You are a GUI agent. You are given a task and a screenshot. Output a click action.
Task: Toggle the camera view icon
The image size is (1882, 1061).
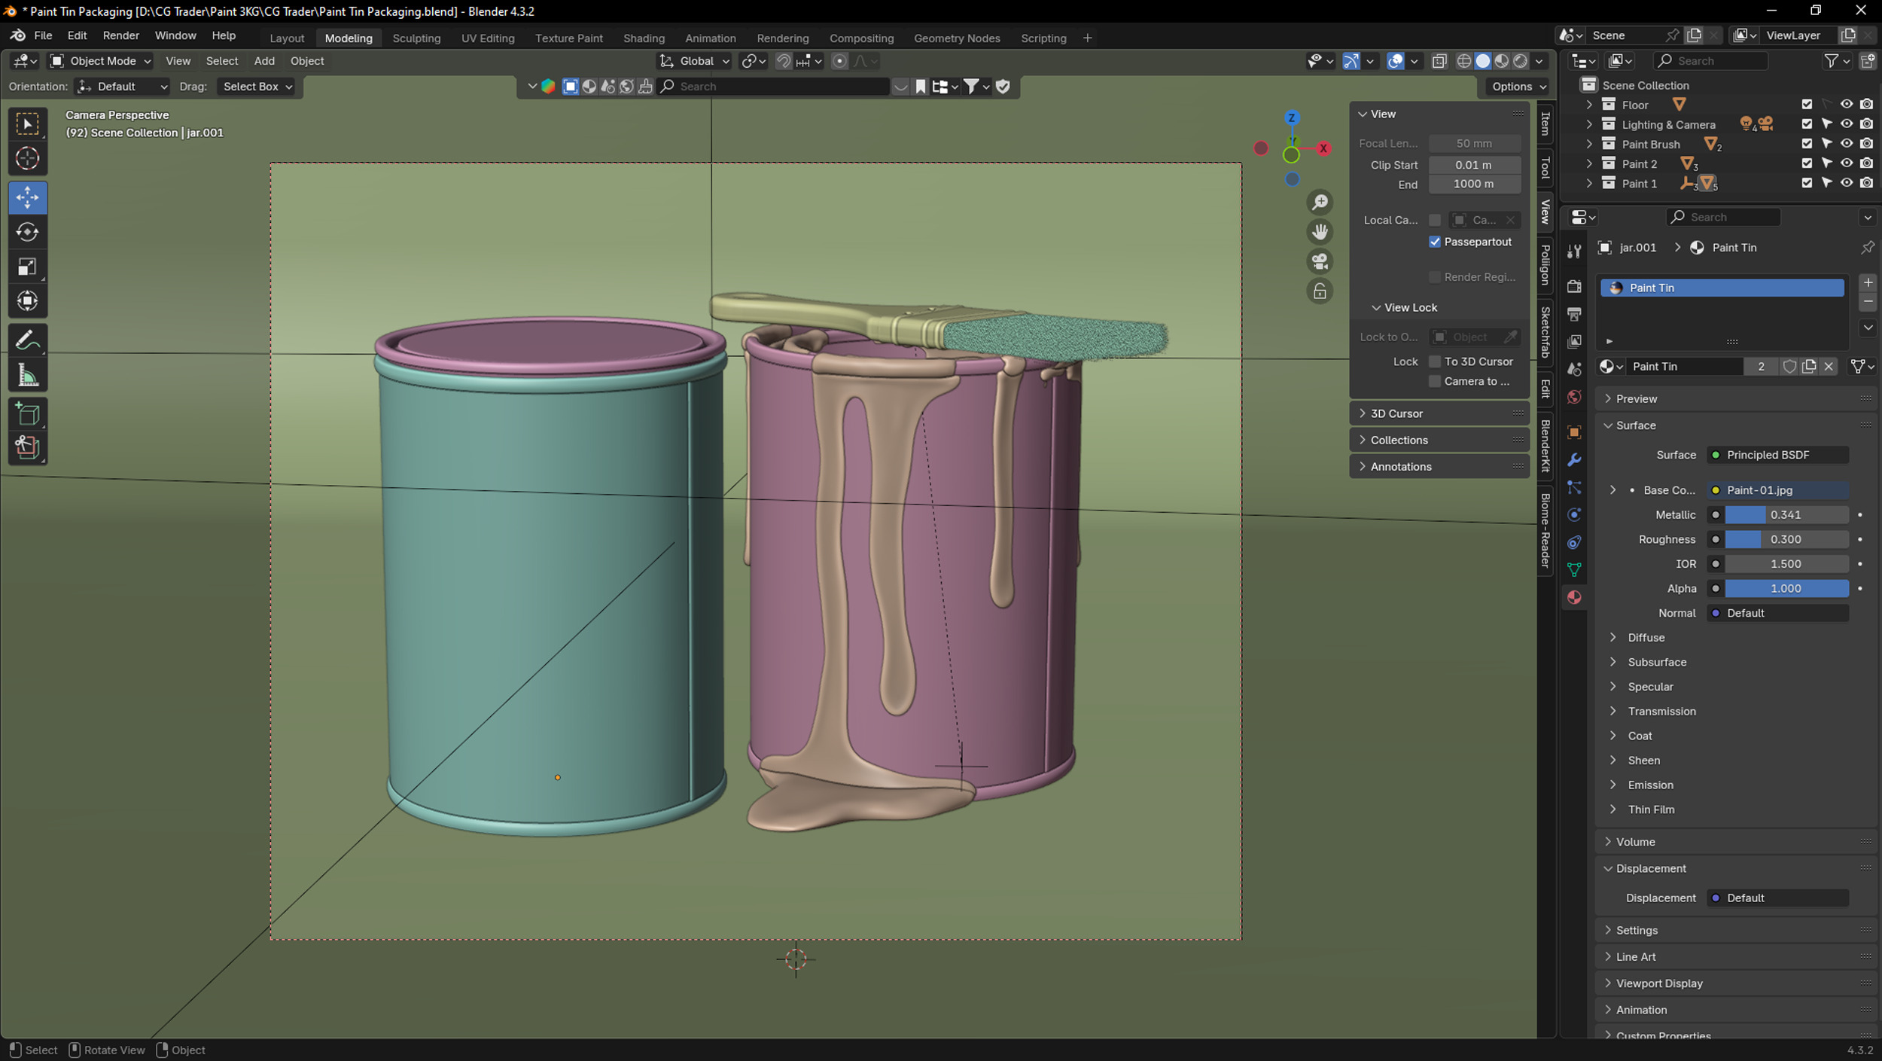tap(1320, 261)
